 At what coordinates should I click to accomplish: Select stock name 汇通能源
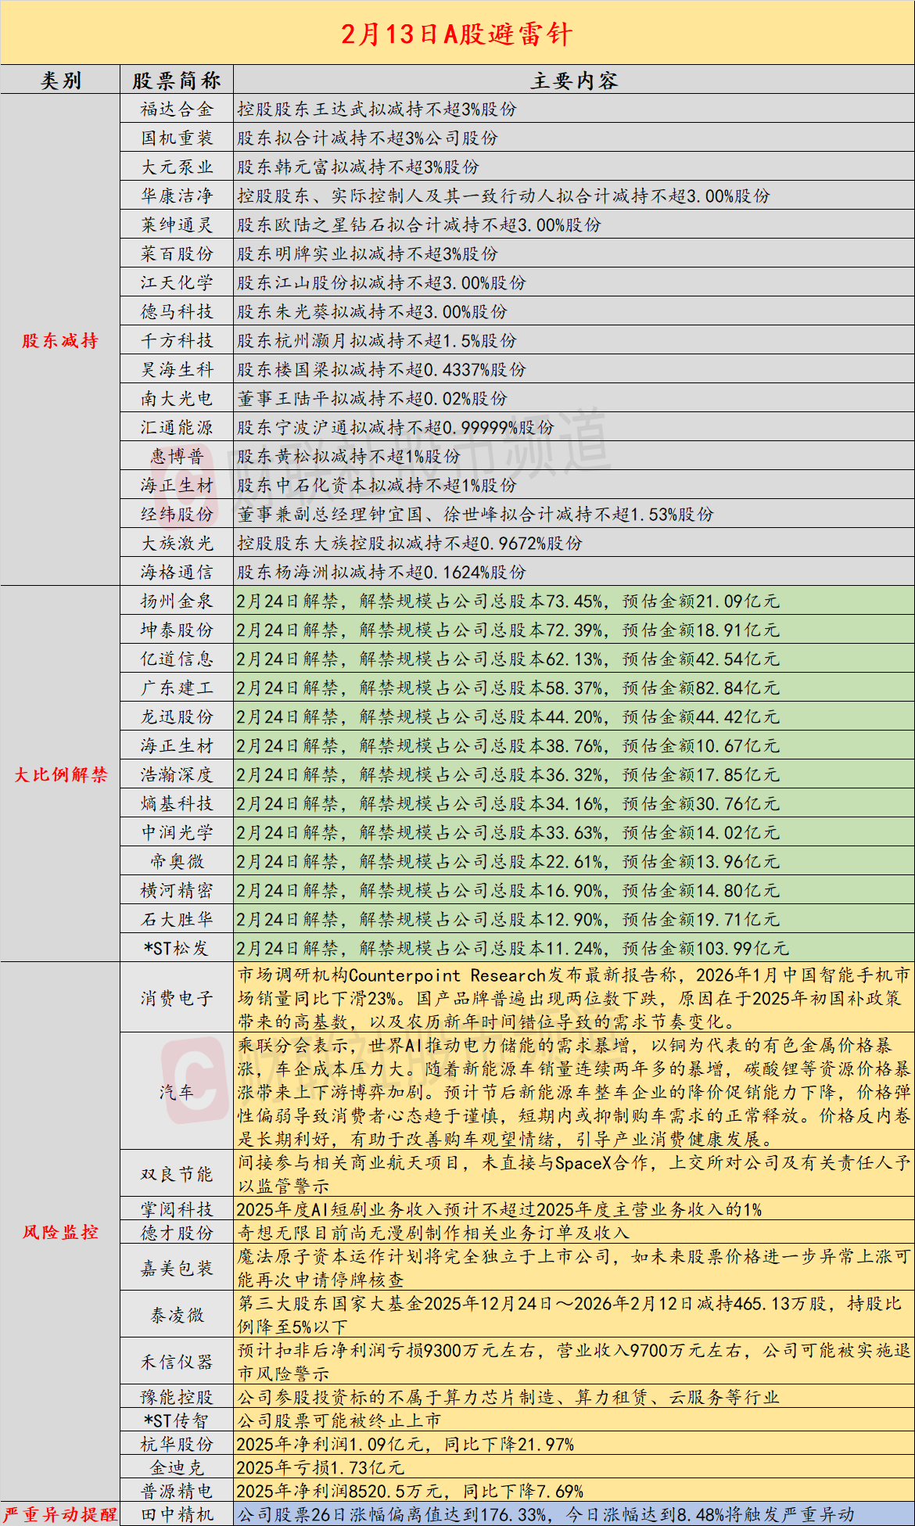177,428
